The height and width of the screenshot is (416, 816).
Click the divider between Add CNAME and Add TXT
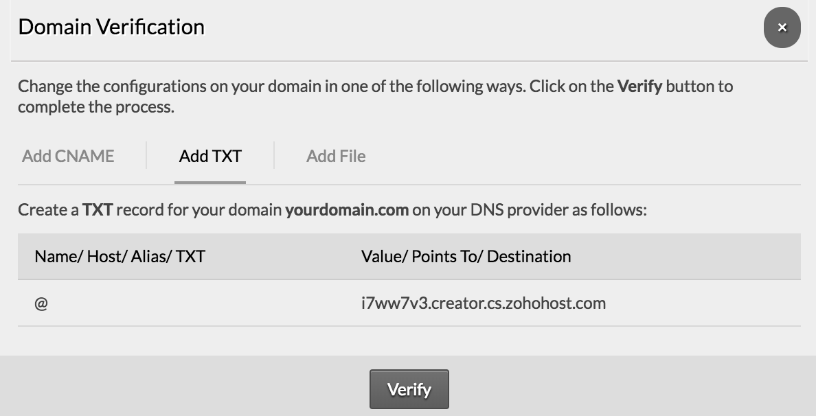coord(146,155)
